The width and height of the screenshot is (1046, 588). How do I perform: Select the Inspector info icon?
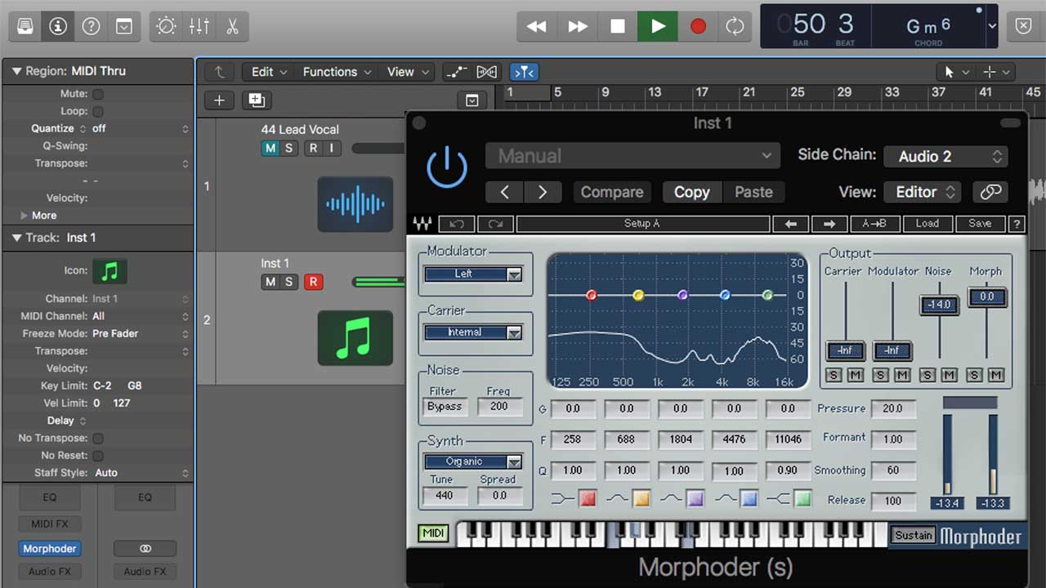pyautogui.click(x=56, y=25)
